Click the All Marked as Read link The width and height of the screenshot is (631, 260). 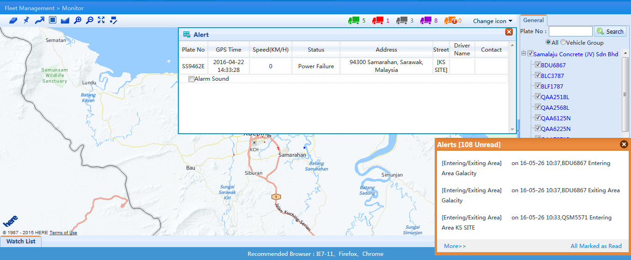click(596, 246)
